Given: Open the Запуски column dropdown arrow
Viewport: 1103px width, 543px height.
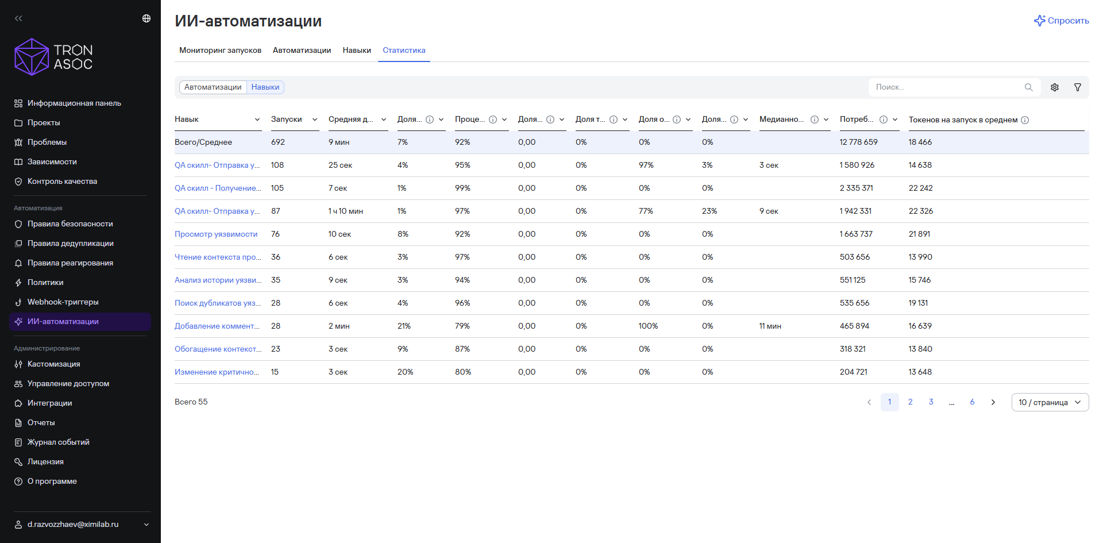Looking at the screenshot, I should (x=315, y=120).
